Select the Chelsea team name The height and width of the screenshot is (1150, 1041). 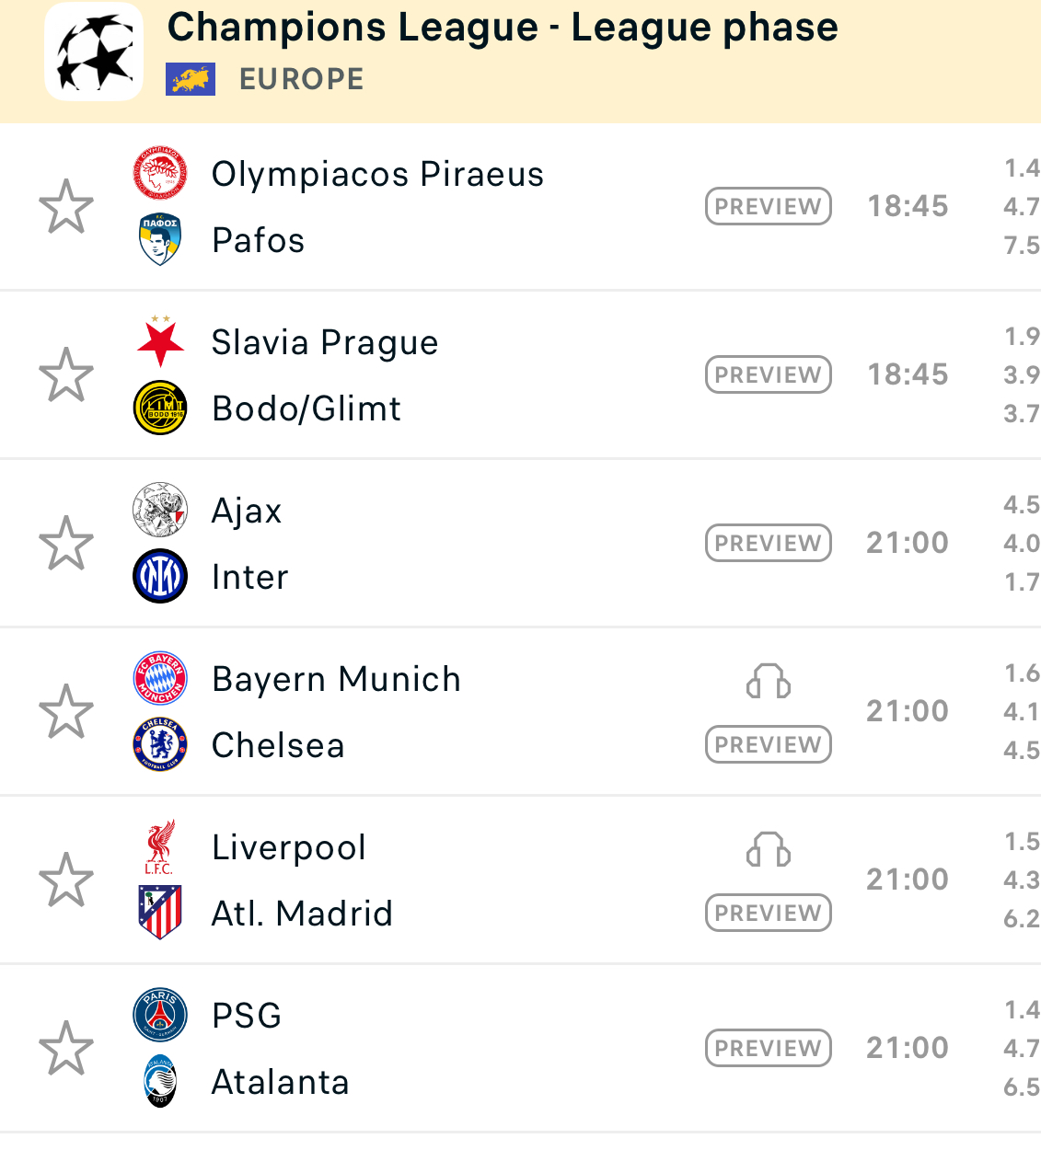pos(278,745)
